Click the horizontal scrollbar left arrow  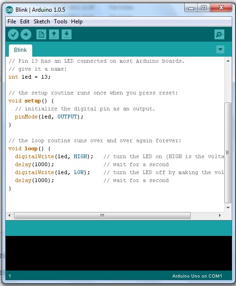tap(9, 215)
